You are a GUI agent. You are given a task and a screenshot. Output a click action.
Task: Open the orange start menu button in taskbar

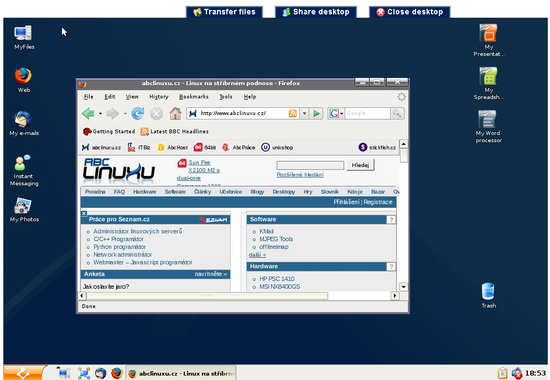[24, 373]
